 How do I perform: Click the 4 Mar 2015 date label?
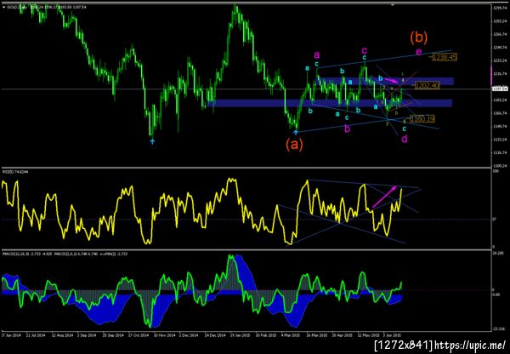(x=291, y=334)
